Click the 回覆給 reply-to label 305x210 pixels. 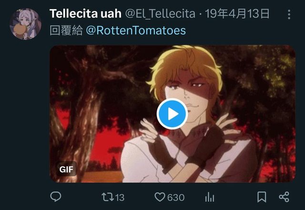tap(66, 31)
